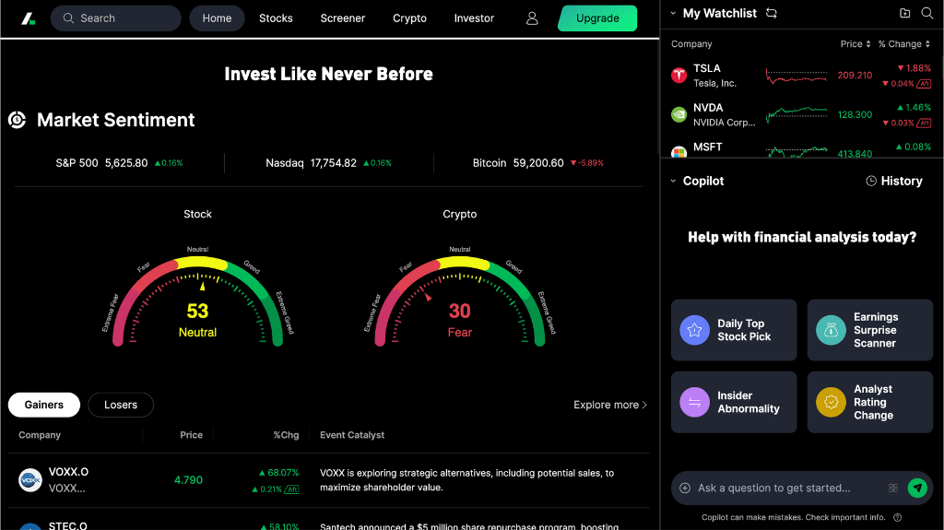Viewport: 944px width, 530px height.
Task: Open Copilot History
Action: coord(894,181)
